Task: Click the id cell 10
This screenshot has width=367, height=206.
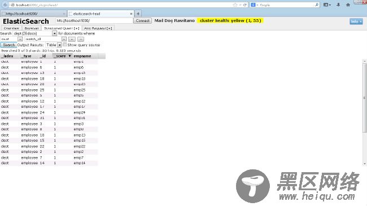Action: (x=42, y=135)
